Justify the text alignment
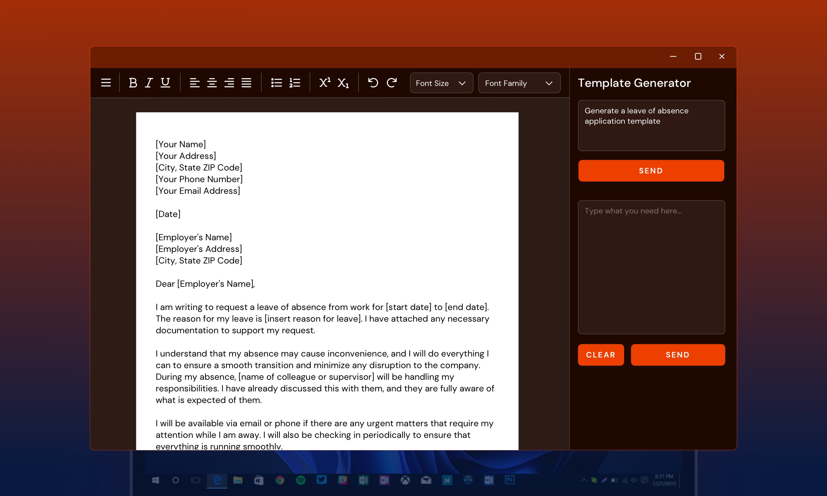 (x=246, y=83)
